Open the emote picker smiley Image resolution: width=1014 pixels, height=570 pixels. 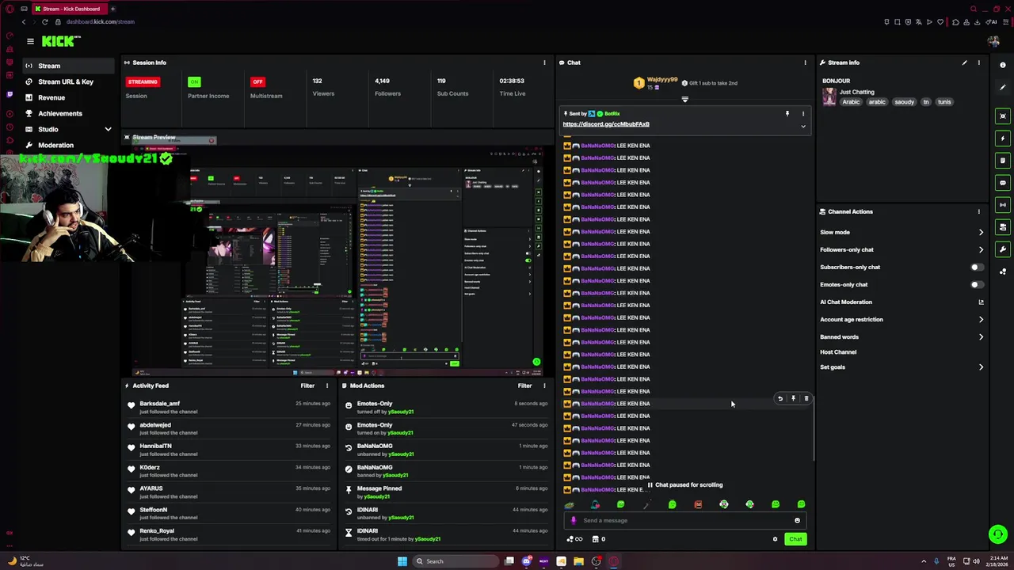(797, 520)
